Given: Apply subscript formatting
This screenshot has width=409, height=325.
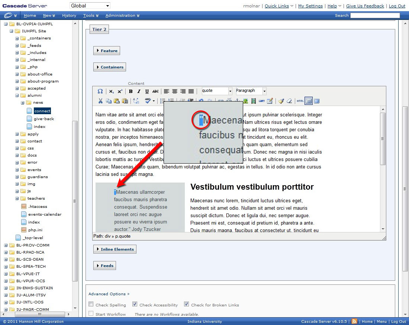Looking at the screenshot, I should point(112,91).
